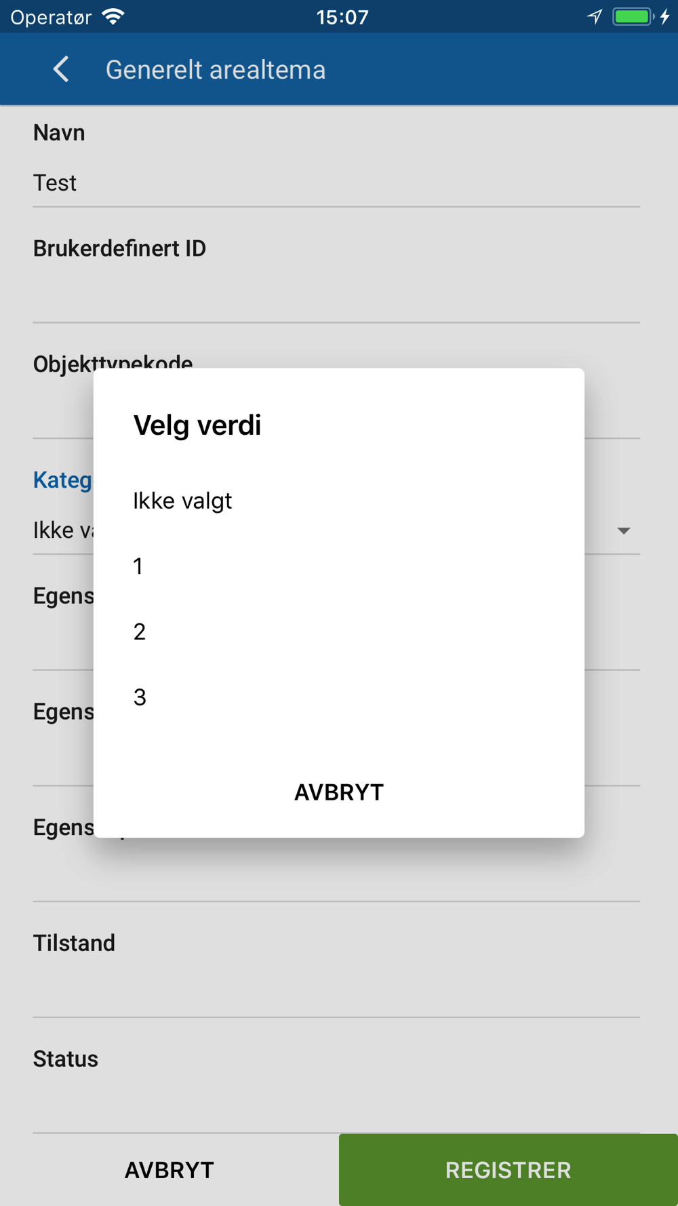Focus the Navn field containing Test
The image size is (678, 1206).
[x=336, y=183]
